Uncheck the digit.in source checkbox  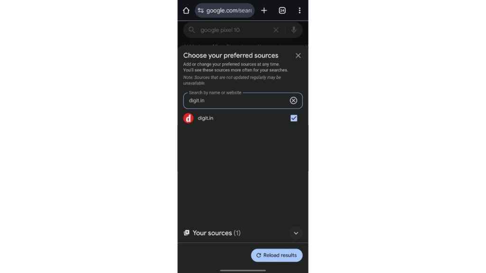pos(294,118)
